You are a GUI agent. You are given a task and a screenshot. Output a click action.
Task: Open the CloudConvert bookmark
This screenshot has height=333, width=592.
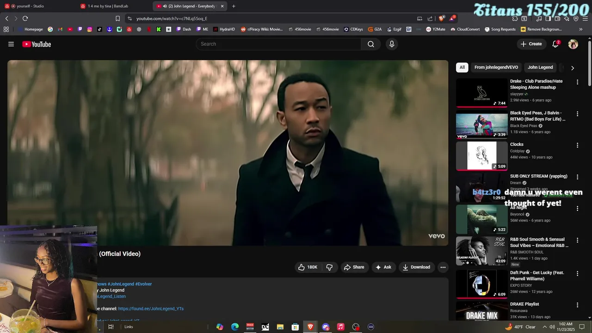[x=465, y=29]
